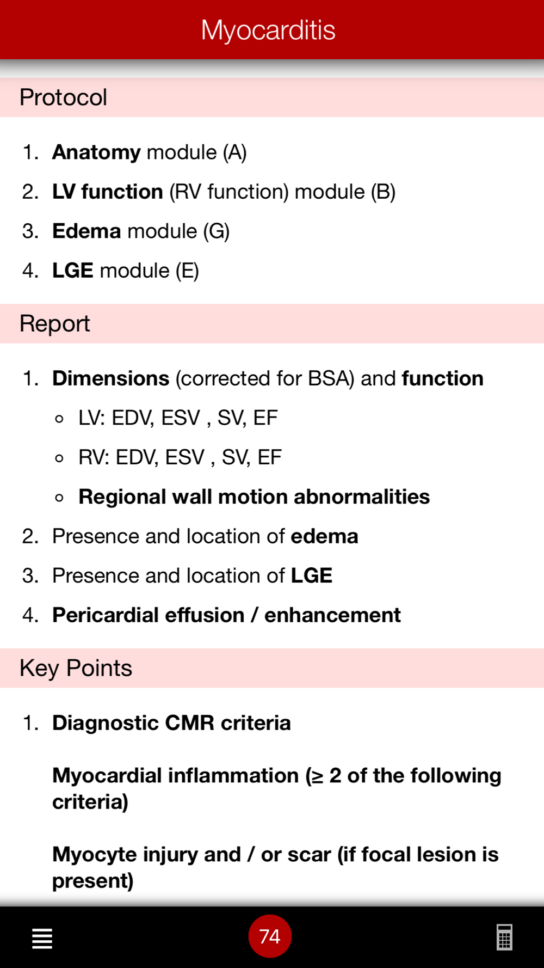
Task: Tap Myocardial inflammation criteria text
Action: (276, 788)
